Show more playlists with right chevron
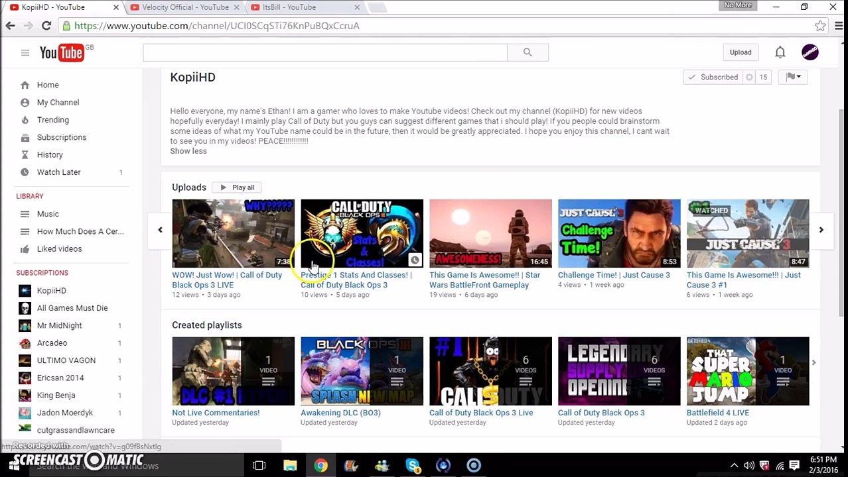The width and height of the screenshot is (848, 477). click(x=813, y=362)
